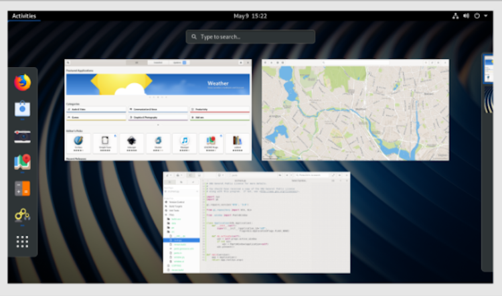The width and height of the screenshot is (502, 296).
Task: Click the search icon in Software window
Action: tap(68, 62)
